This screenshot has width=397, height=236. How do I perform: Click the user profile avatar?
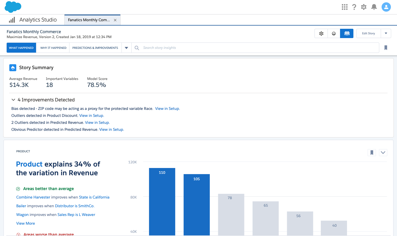click(x=386, y=7)
